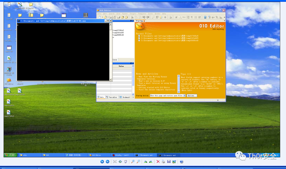Open the Format menu in 010 Editor

click(x=125, y=14)
